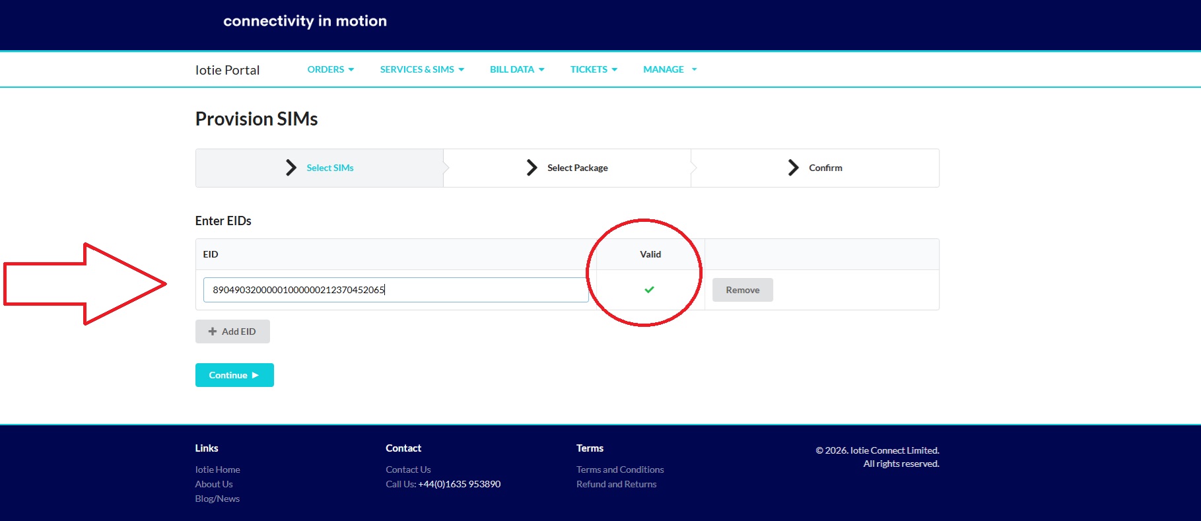Expand the TICKETS menu

pos(594,69)
